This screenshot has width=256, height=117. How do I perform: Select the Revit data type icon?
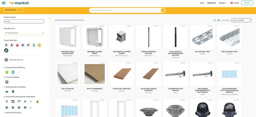click(6, 45)
